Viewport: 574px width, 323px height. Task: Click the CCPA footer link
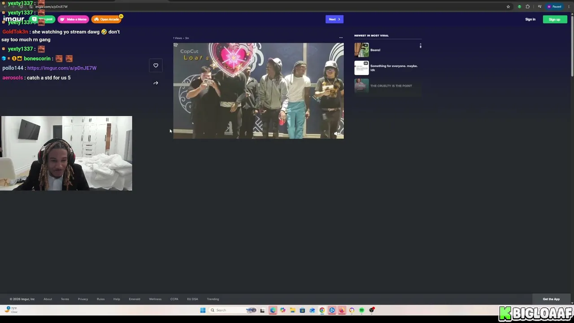coord(174,299)
